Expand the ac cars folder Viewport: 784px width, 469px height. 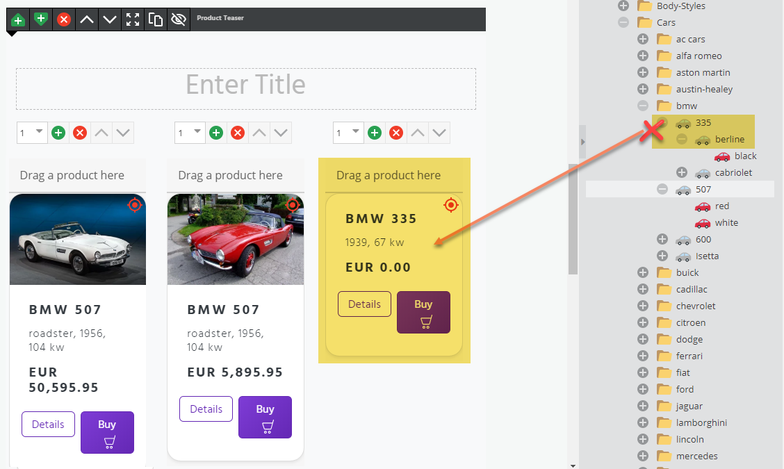[643, 39]
